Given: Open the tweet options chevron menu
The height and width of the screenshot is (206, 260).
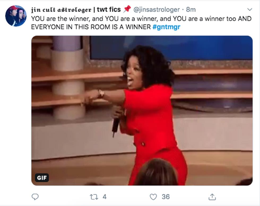Looking at the screenshot, I should (250, 10).
